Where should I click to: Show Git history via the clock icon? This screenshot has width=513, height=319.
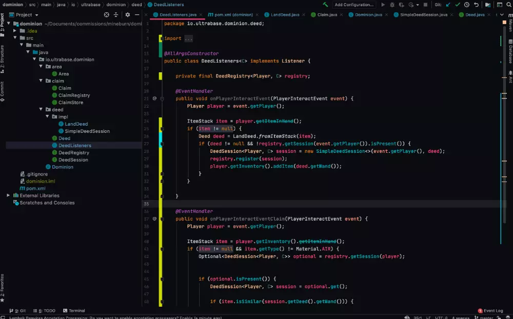(x=467, y=5)
